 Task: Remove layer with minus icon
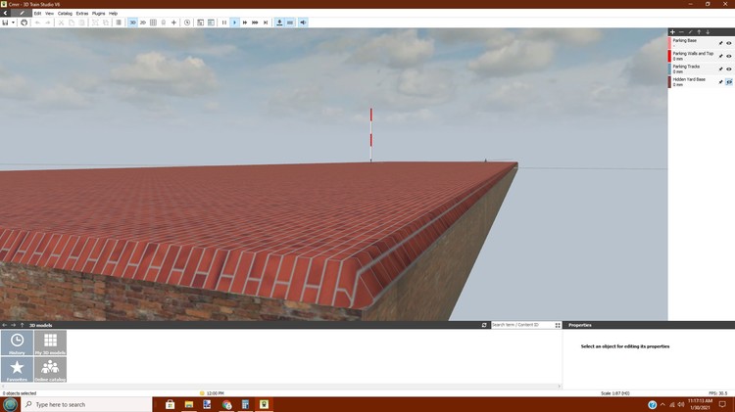pos(681,32)
